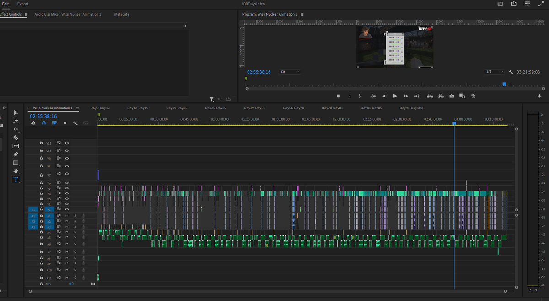
Task: Select the Type tool
Action: [x=16, y=179]
